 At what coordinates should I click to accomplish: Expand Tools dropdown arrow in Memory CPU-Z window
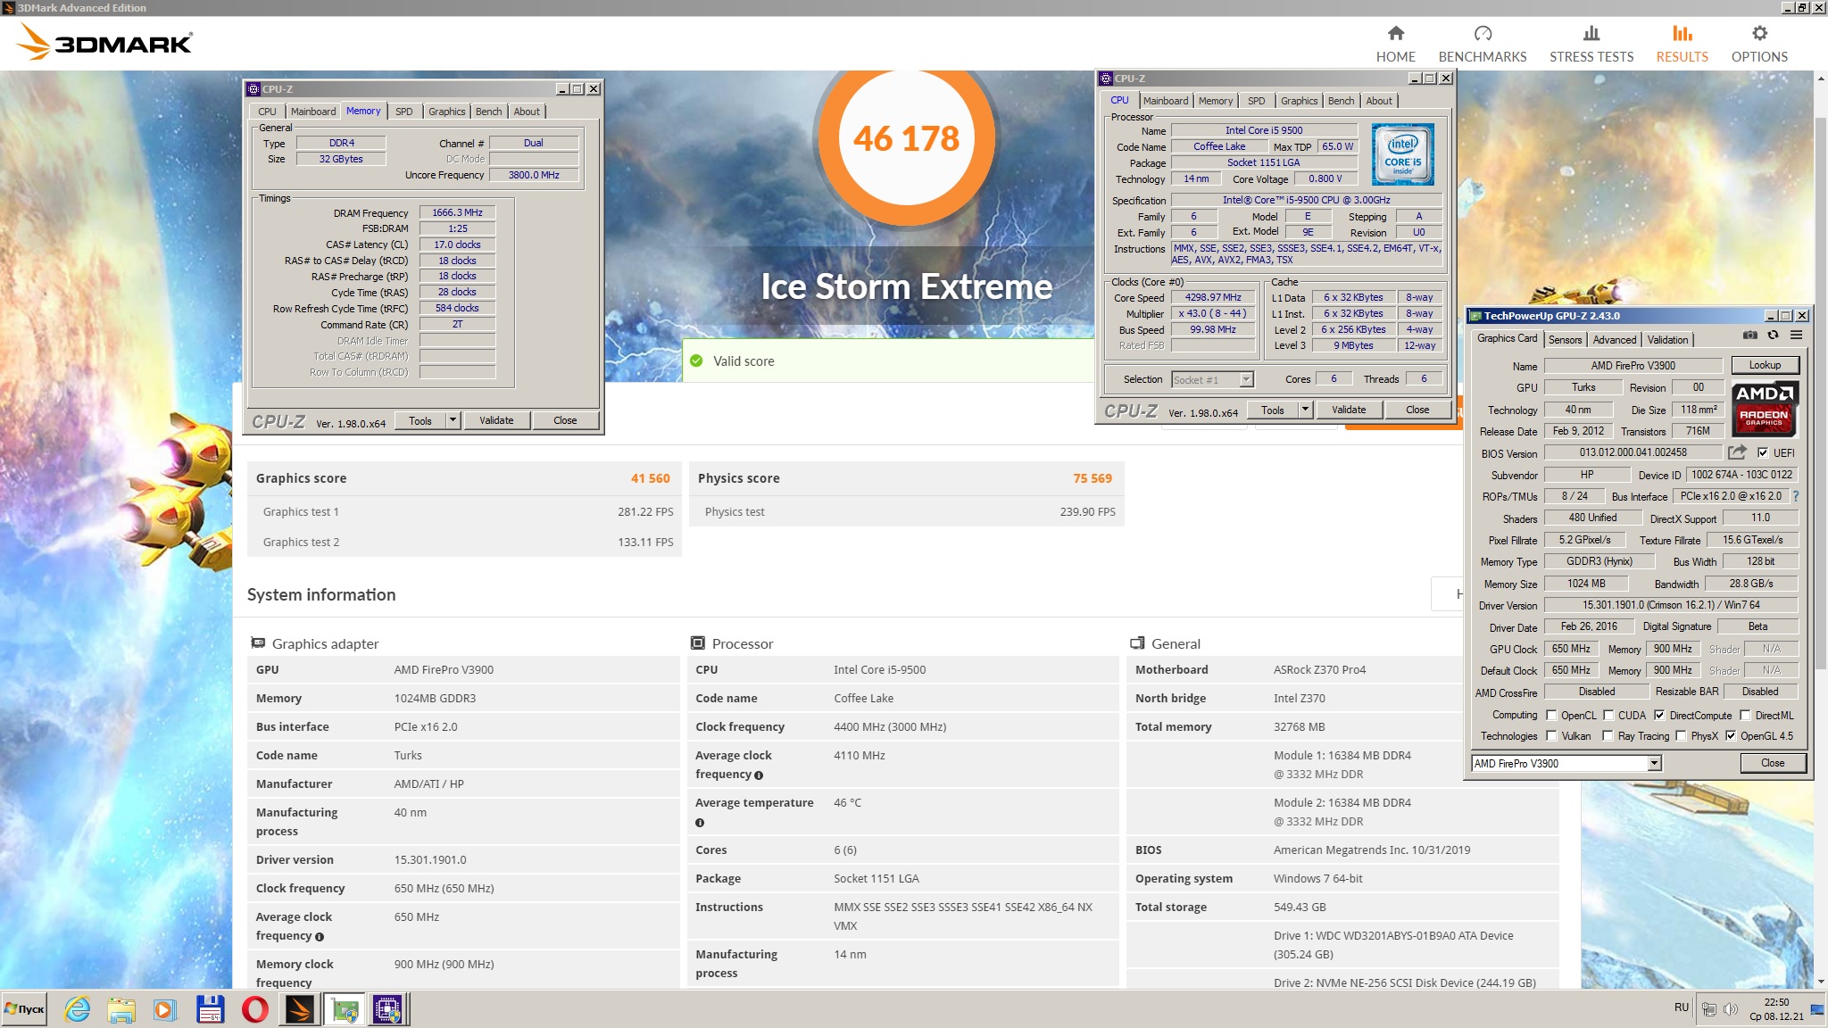point(453,419)
